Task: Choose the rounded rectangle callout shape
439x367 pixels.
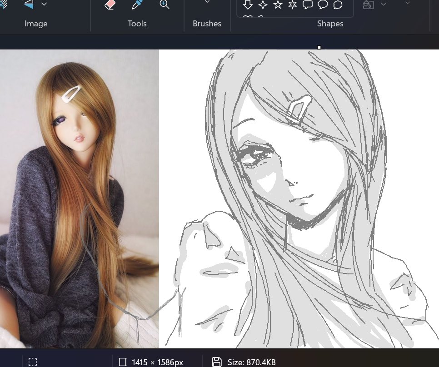Action: pyautogui.click(x=308, y=5)
